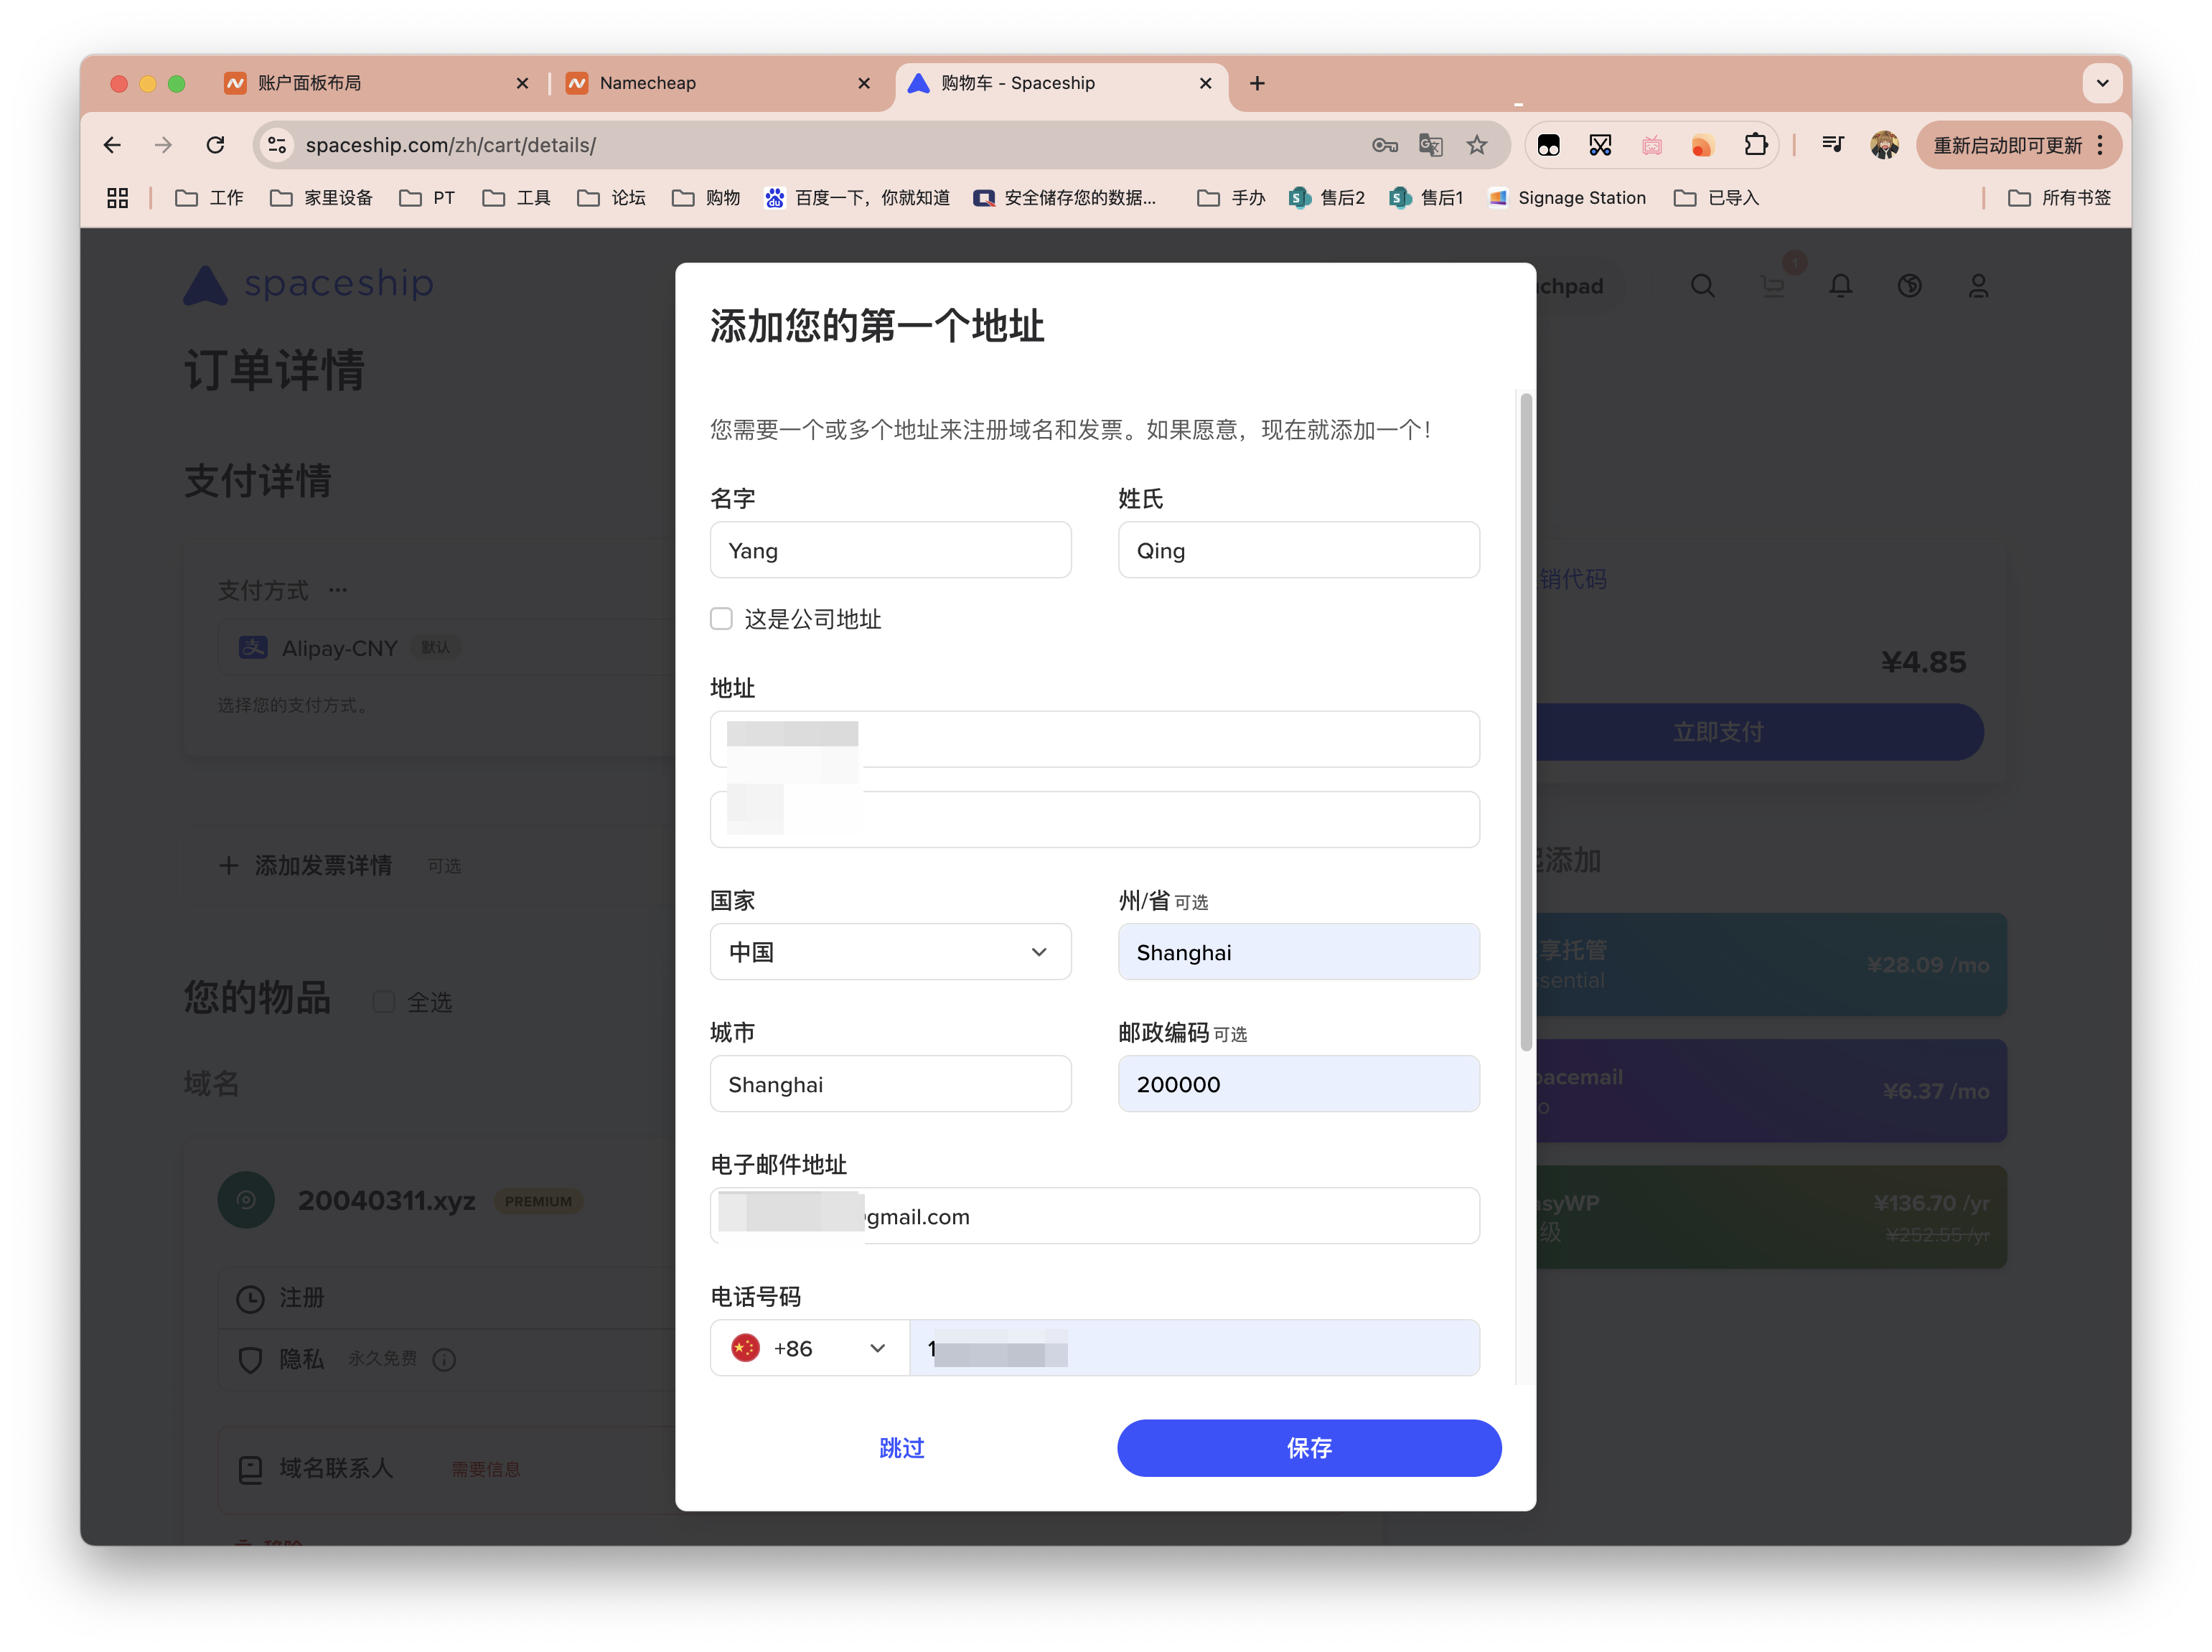Open the 家里设备 bookmarks folder
Screen dimensions: 2212x1652
(x=321, y=198)
